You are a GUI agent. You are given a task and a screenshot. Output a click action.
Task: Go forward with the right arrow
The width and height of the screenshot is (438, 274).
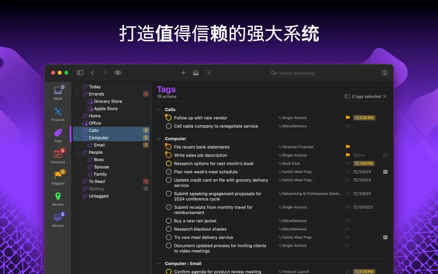(105, 73)
